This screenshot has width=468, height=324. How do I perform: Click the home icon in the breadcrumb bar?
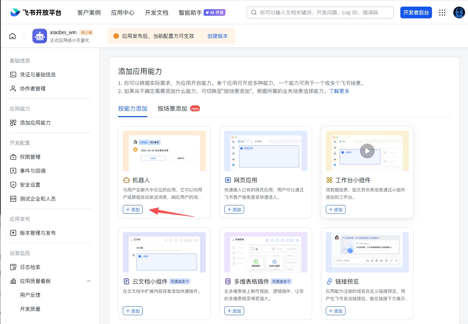(12, 36)
